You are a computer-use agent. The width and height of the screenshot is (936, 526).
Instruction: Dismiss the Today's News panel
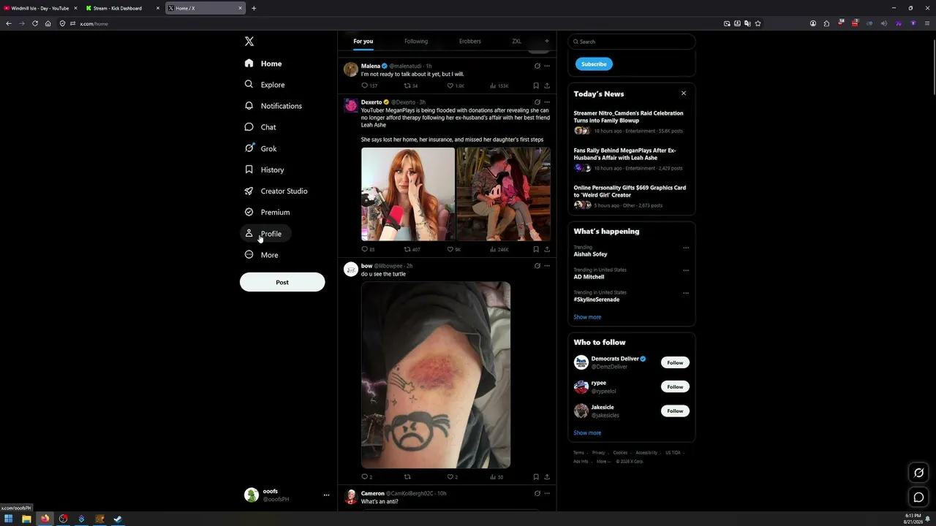click(x=684, y=94)
